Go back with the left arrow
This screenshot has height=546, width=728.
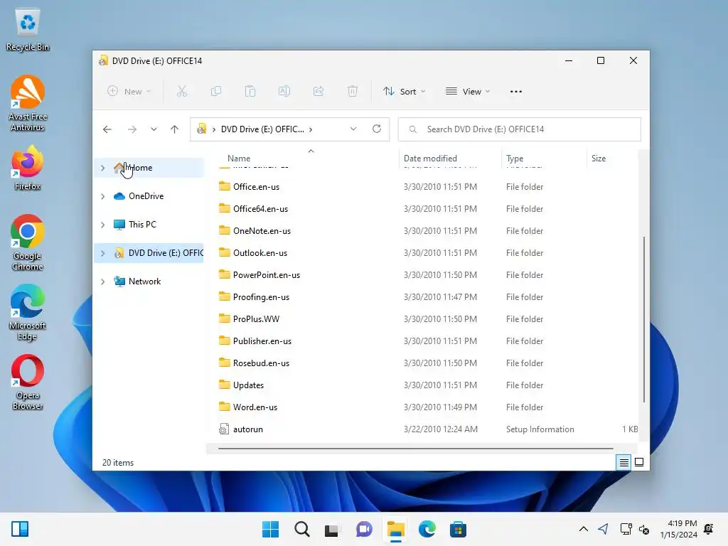(107, 129)
